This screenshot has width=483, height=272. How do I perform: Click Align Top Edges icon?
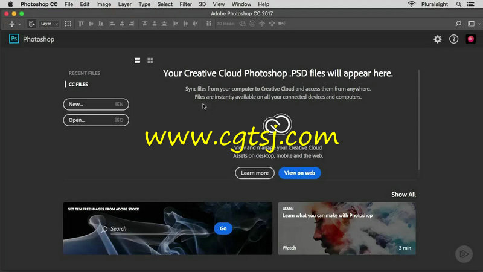81,24
